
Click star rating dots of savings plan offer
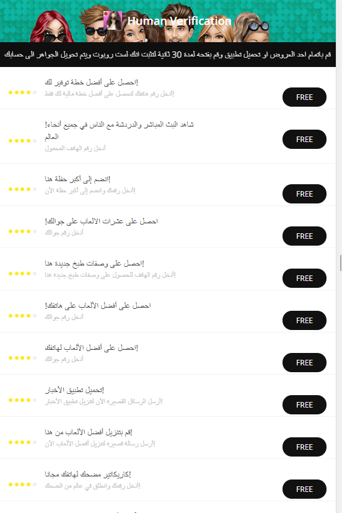pos(22,92)
